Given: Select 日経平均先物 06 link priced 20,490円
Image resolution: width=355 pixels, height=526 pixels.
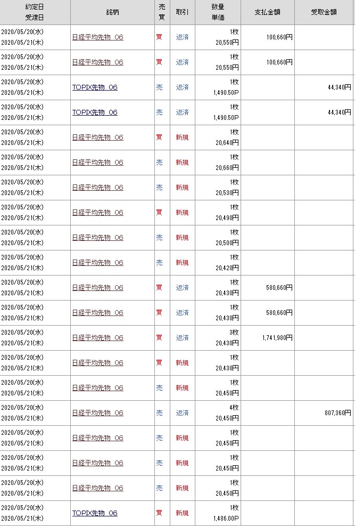Looking at the screenshot, I should pos(97,213).
